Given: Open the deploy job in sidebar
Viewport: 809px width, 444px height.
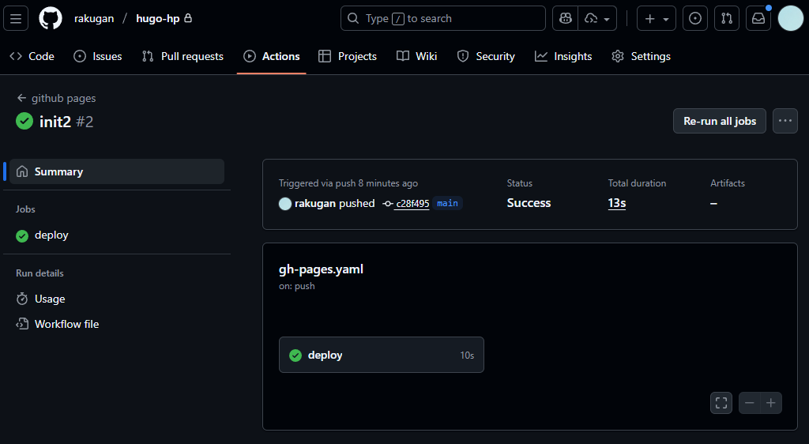Looking at the screenshot, I should click(x=117, y=235).
